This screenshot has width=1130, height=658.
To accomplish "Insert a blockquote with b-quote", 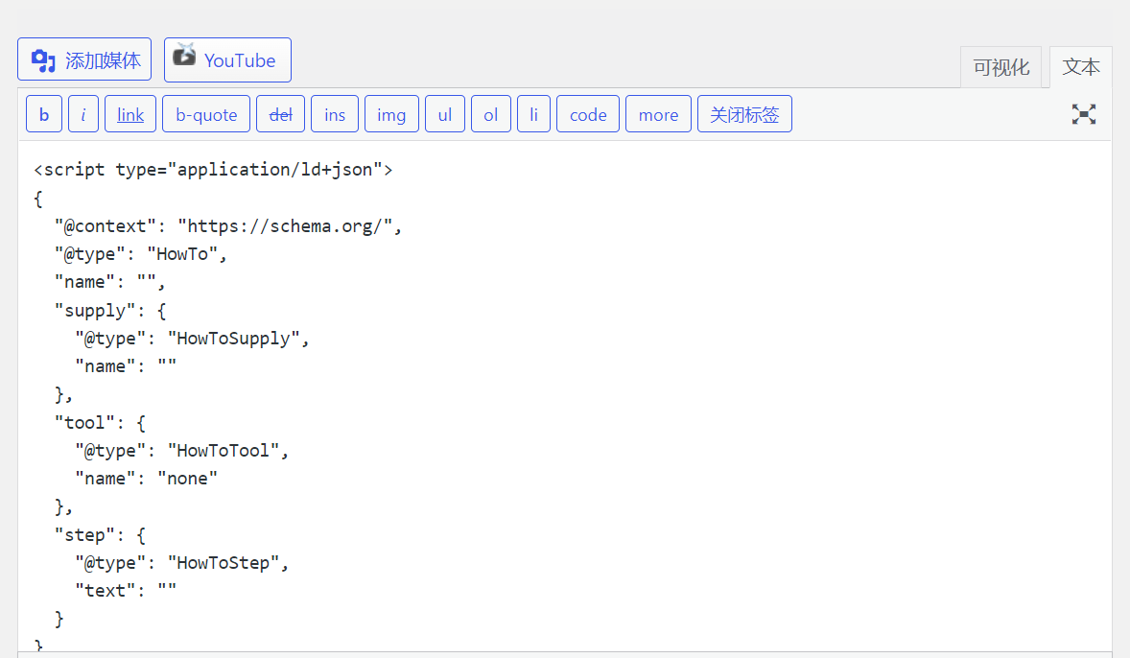I will click(x=205, y=113).
